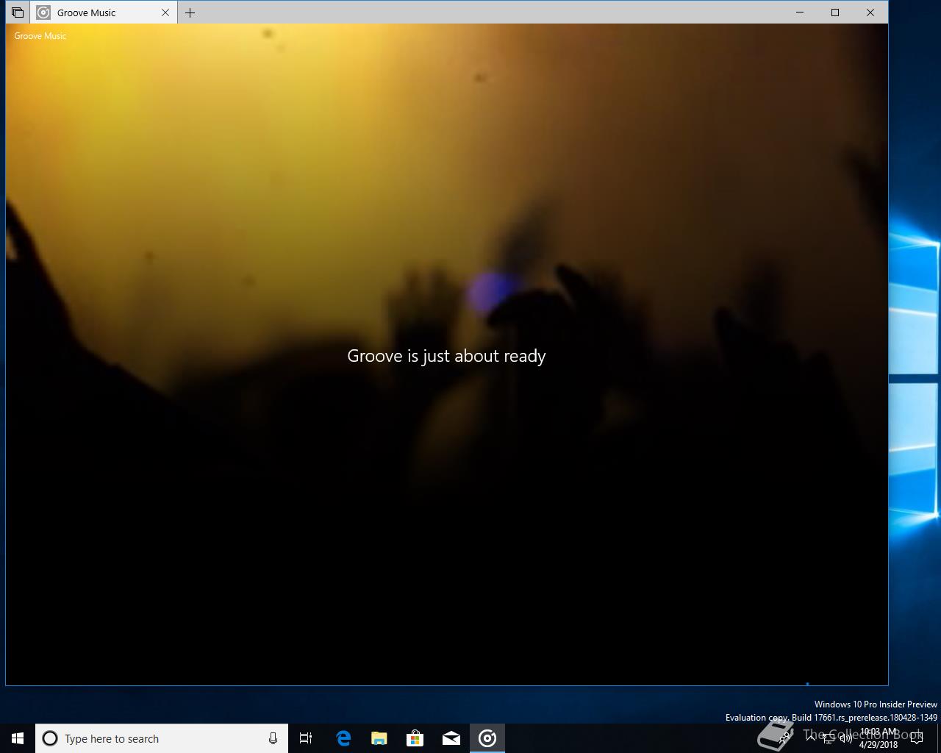
Task: Click the 'Groove Music' label above the splash image
Action: coord(40,35)
